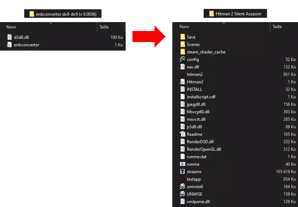Sort enbconvertor folder by Nom column

pyautogui.click(x=11, y=27)
